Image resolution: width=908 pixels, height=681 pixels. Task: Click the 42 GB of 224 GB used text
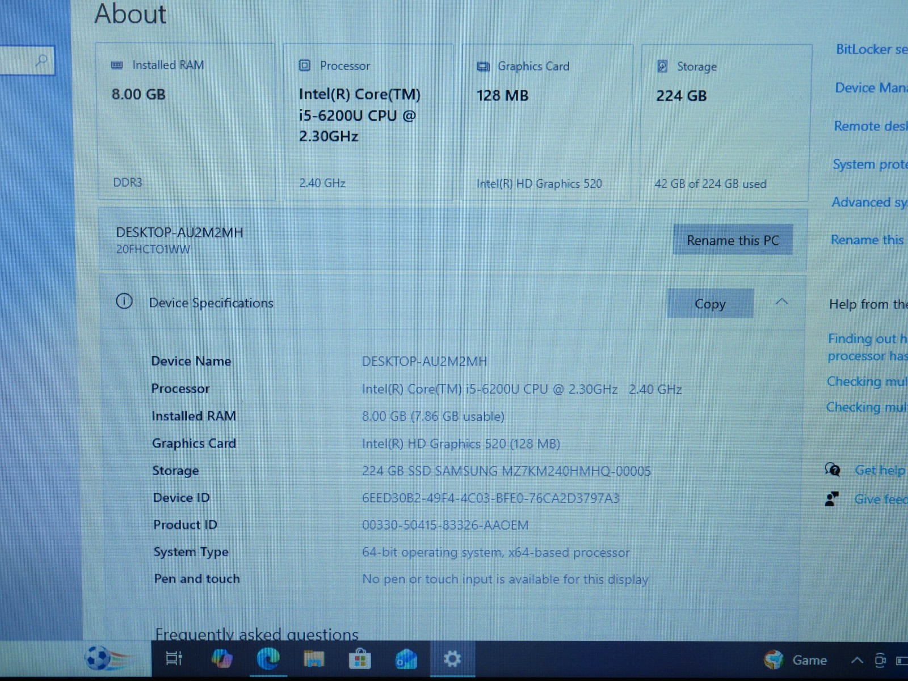coord(710,184)
